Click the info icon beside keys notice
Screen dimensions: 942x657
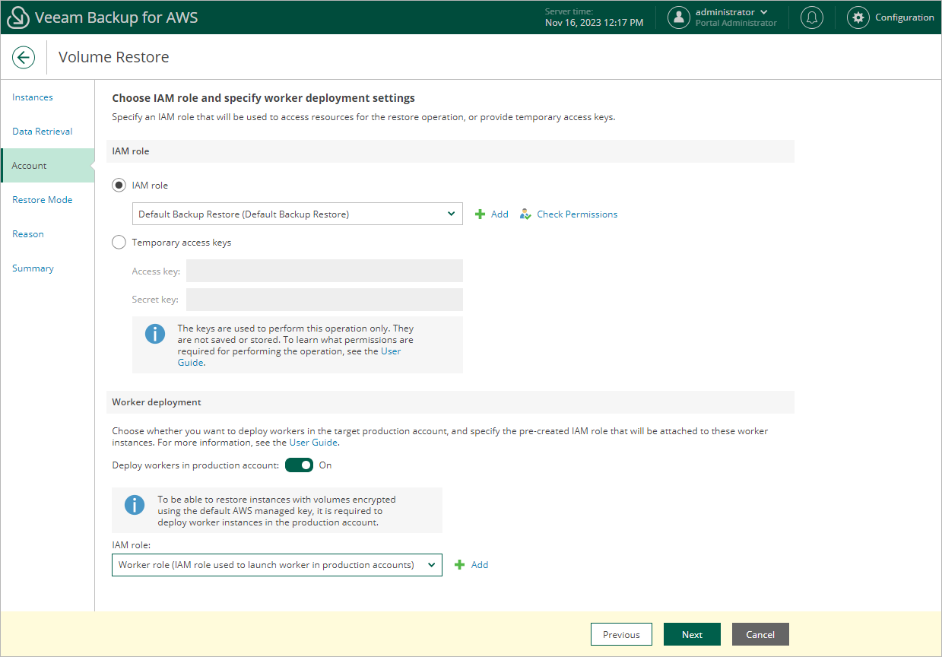155,333
